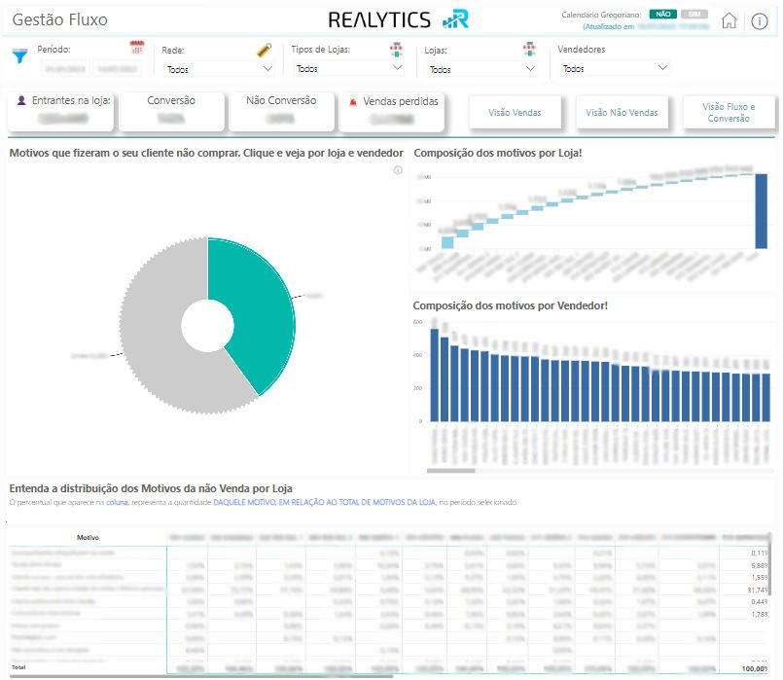Set Calendário Gregoriano to SIM
The height and width of the screenshot is (680, 783).
(x=694, y=15)
